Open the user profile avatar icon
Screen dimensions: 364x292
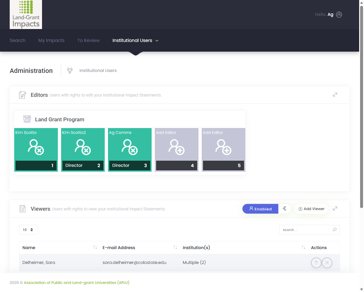339,15
